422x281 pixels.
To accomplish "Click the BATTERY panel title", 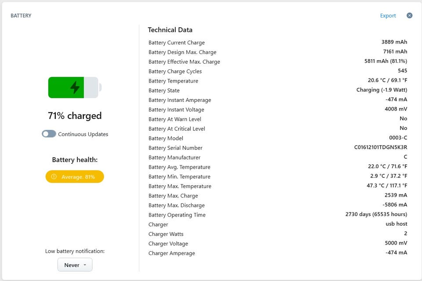I will [21, 16].
